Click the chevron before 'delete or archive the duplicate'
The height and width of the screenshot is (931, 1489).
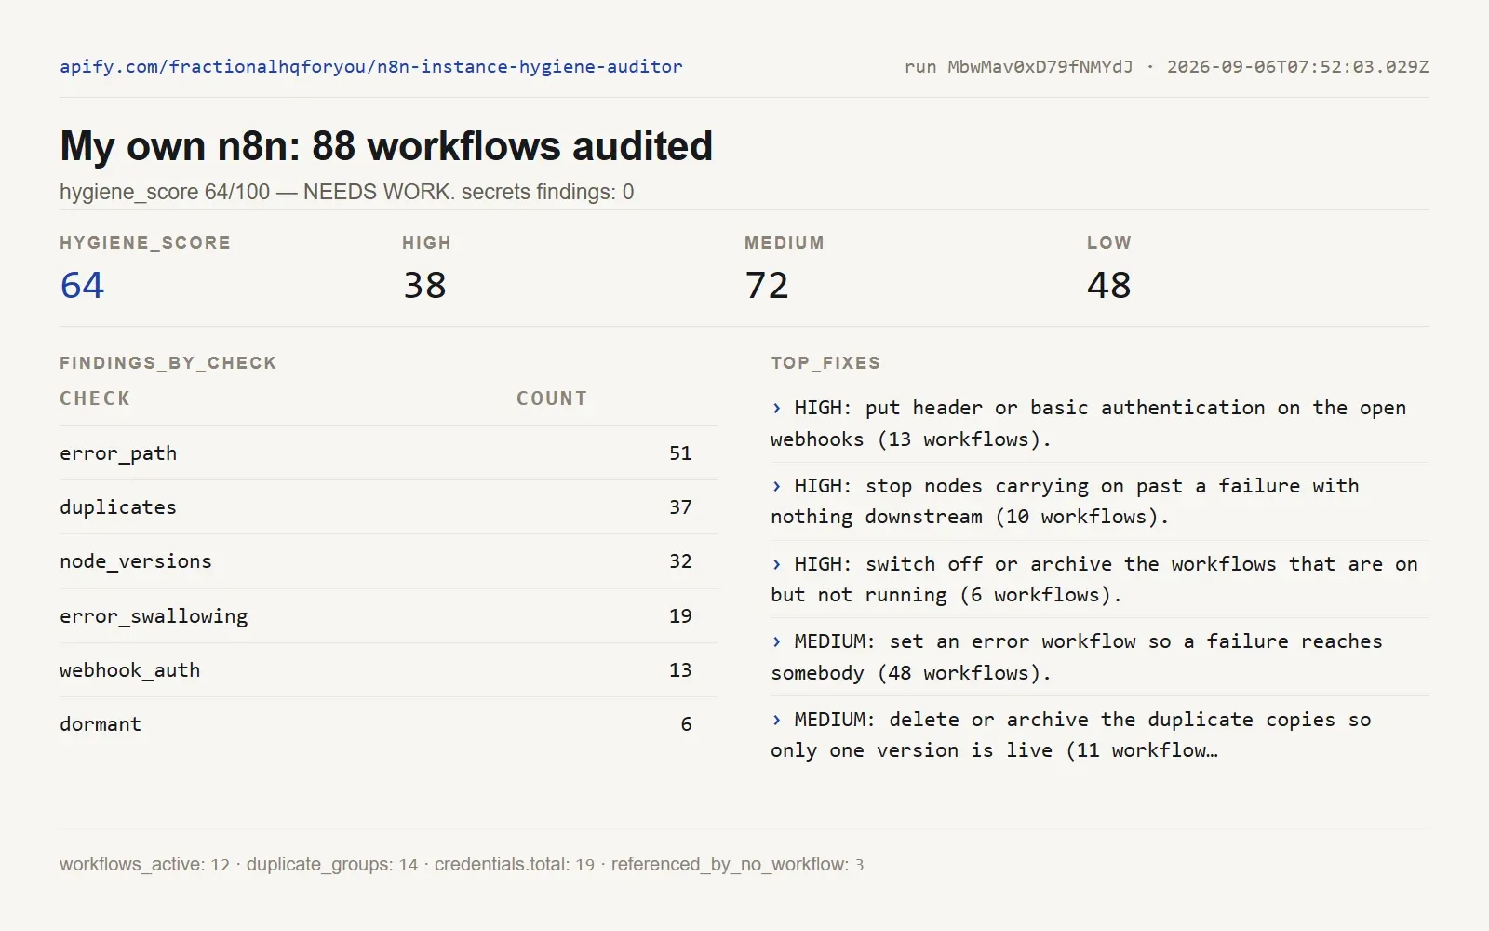(x=777, y=720)
